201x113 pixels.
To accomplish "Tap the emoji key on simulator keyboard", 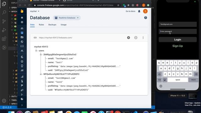I will (x=165, y=80).
